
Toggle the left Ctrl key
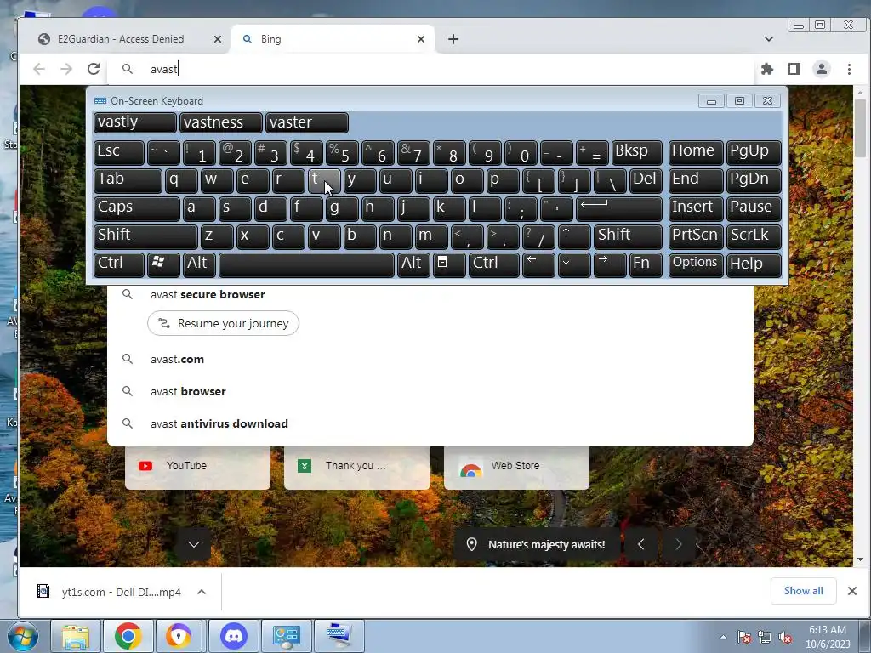click(119, 265)
